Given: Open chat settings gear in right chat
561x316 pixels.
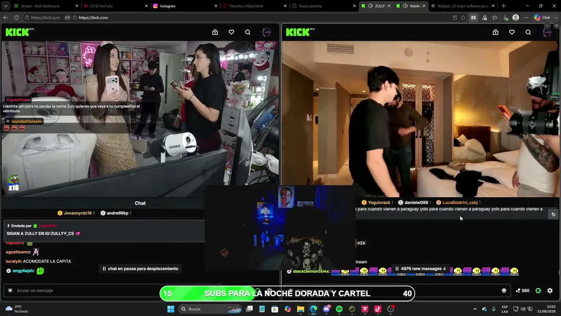Looking at the screenshot, I should point(550,291).
